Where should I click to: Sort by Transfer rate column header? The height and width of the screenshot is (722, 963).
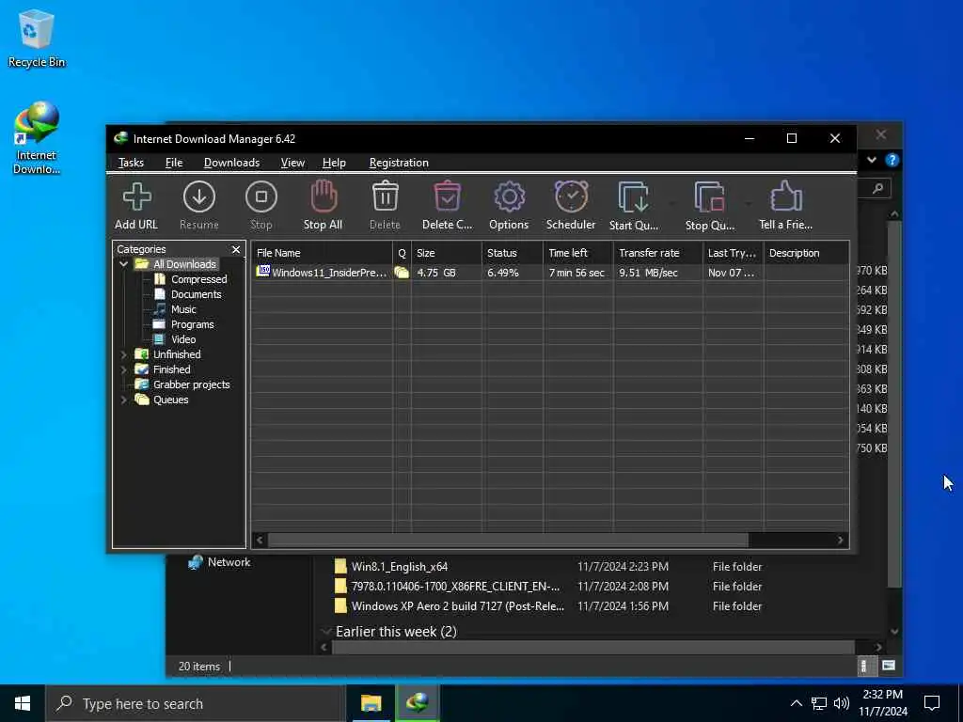(657, 253)
